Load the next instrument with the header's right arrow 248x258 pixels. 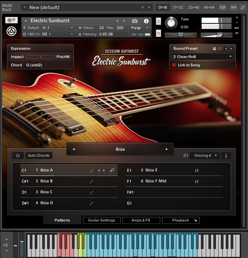[x=124, y=21]
